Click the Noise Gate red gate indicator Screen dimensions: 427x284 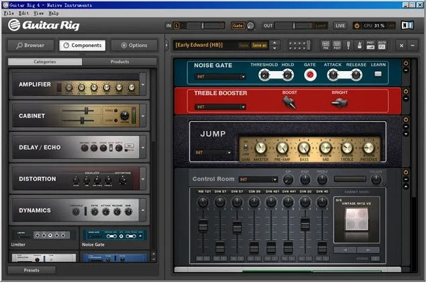coord(310,75)
